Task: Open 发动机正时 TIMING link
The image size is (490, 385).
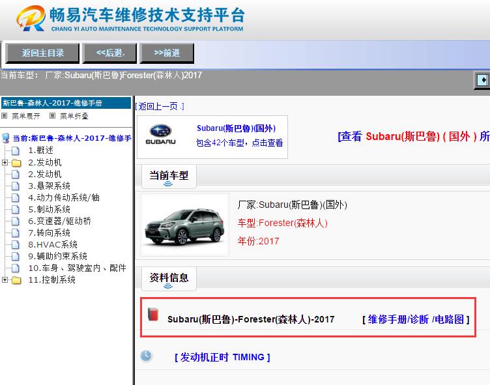Action: coord(222,357)
